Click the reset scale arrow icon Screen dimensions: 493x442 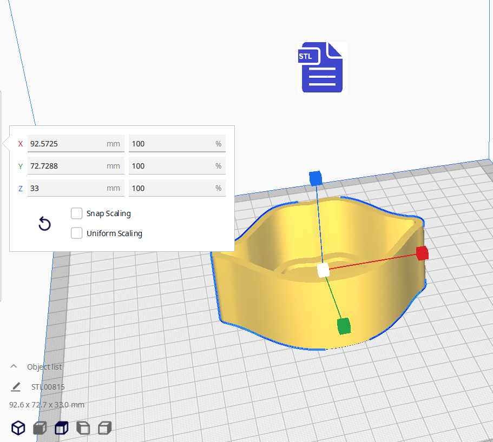click(44, 224)
